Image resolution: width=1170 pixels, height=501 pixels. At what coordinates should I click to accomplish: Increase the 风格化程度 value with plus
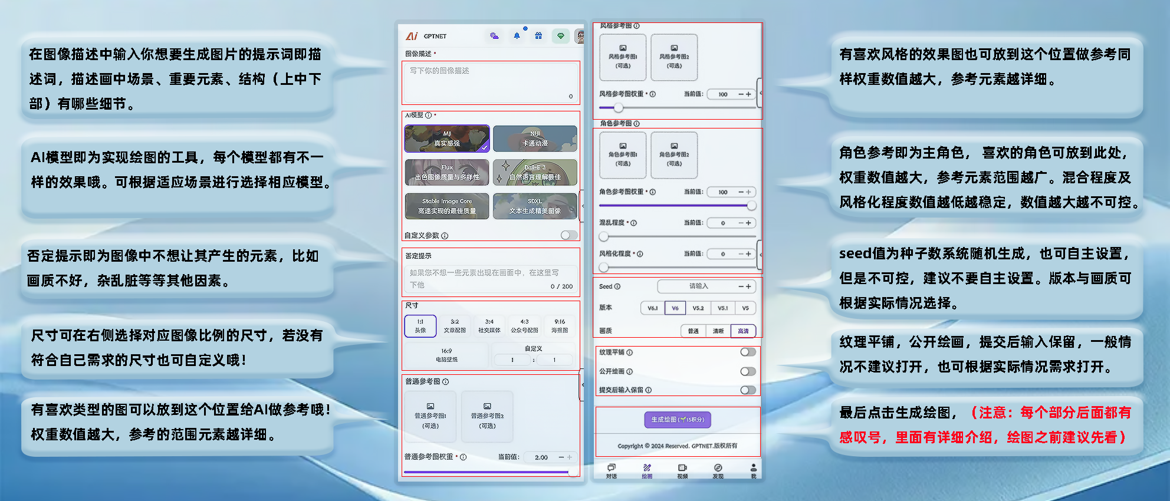[x=748, y=254]
